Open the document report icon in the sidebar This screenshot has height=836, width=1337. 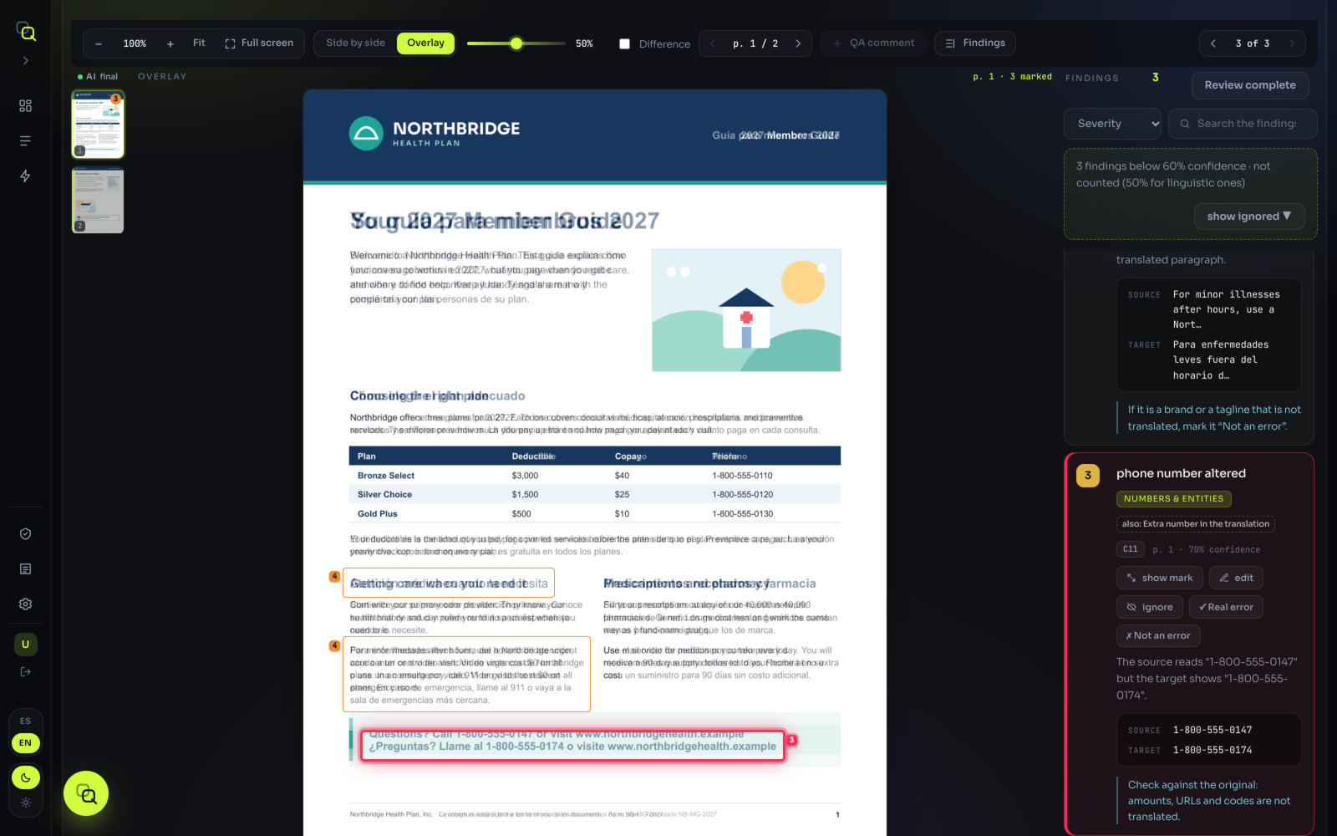click(26, 569)
